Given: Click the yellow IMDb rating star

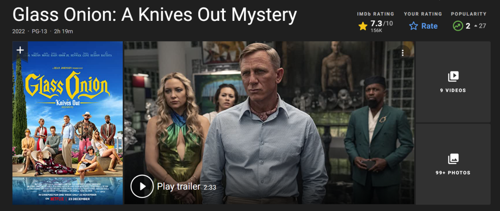Looking at the screenshot, I should click(x=363, y=26).
